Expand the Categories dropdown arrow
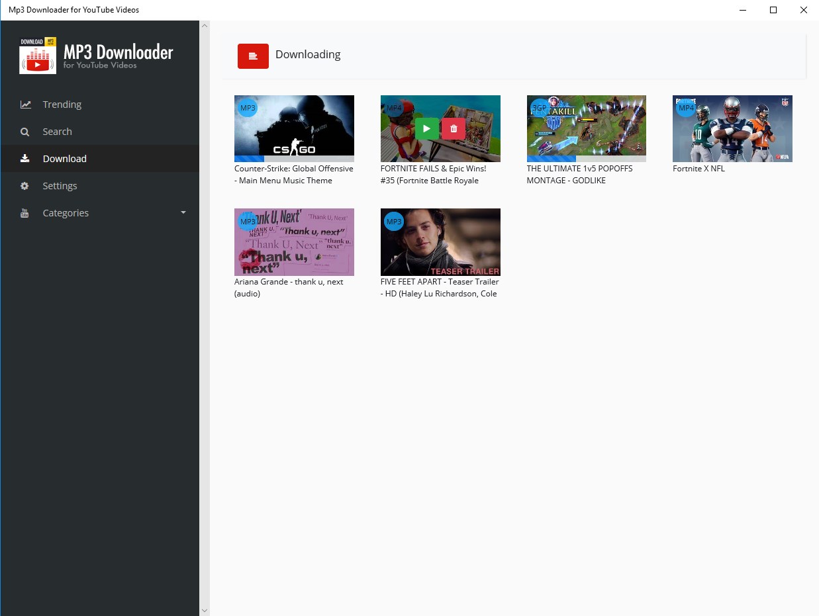This screenshot has height=616, width=819. tap(183, 213)
